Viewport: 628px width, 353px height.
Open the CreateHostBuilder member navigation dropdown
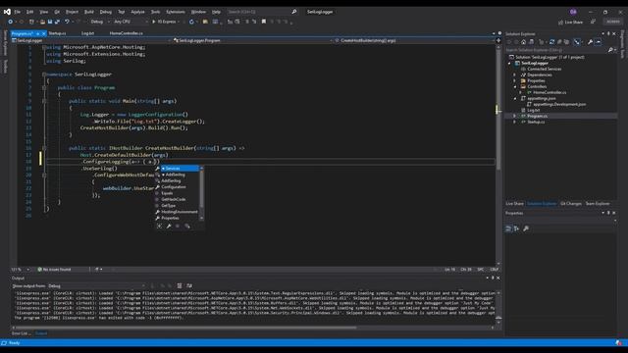[414, 40]
